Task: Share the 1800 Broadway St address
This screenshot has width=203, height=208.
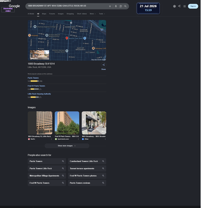Action: [x=104, y=65]
